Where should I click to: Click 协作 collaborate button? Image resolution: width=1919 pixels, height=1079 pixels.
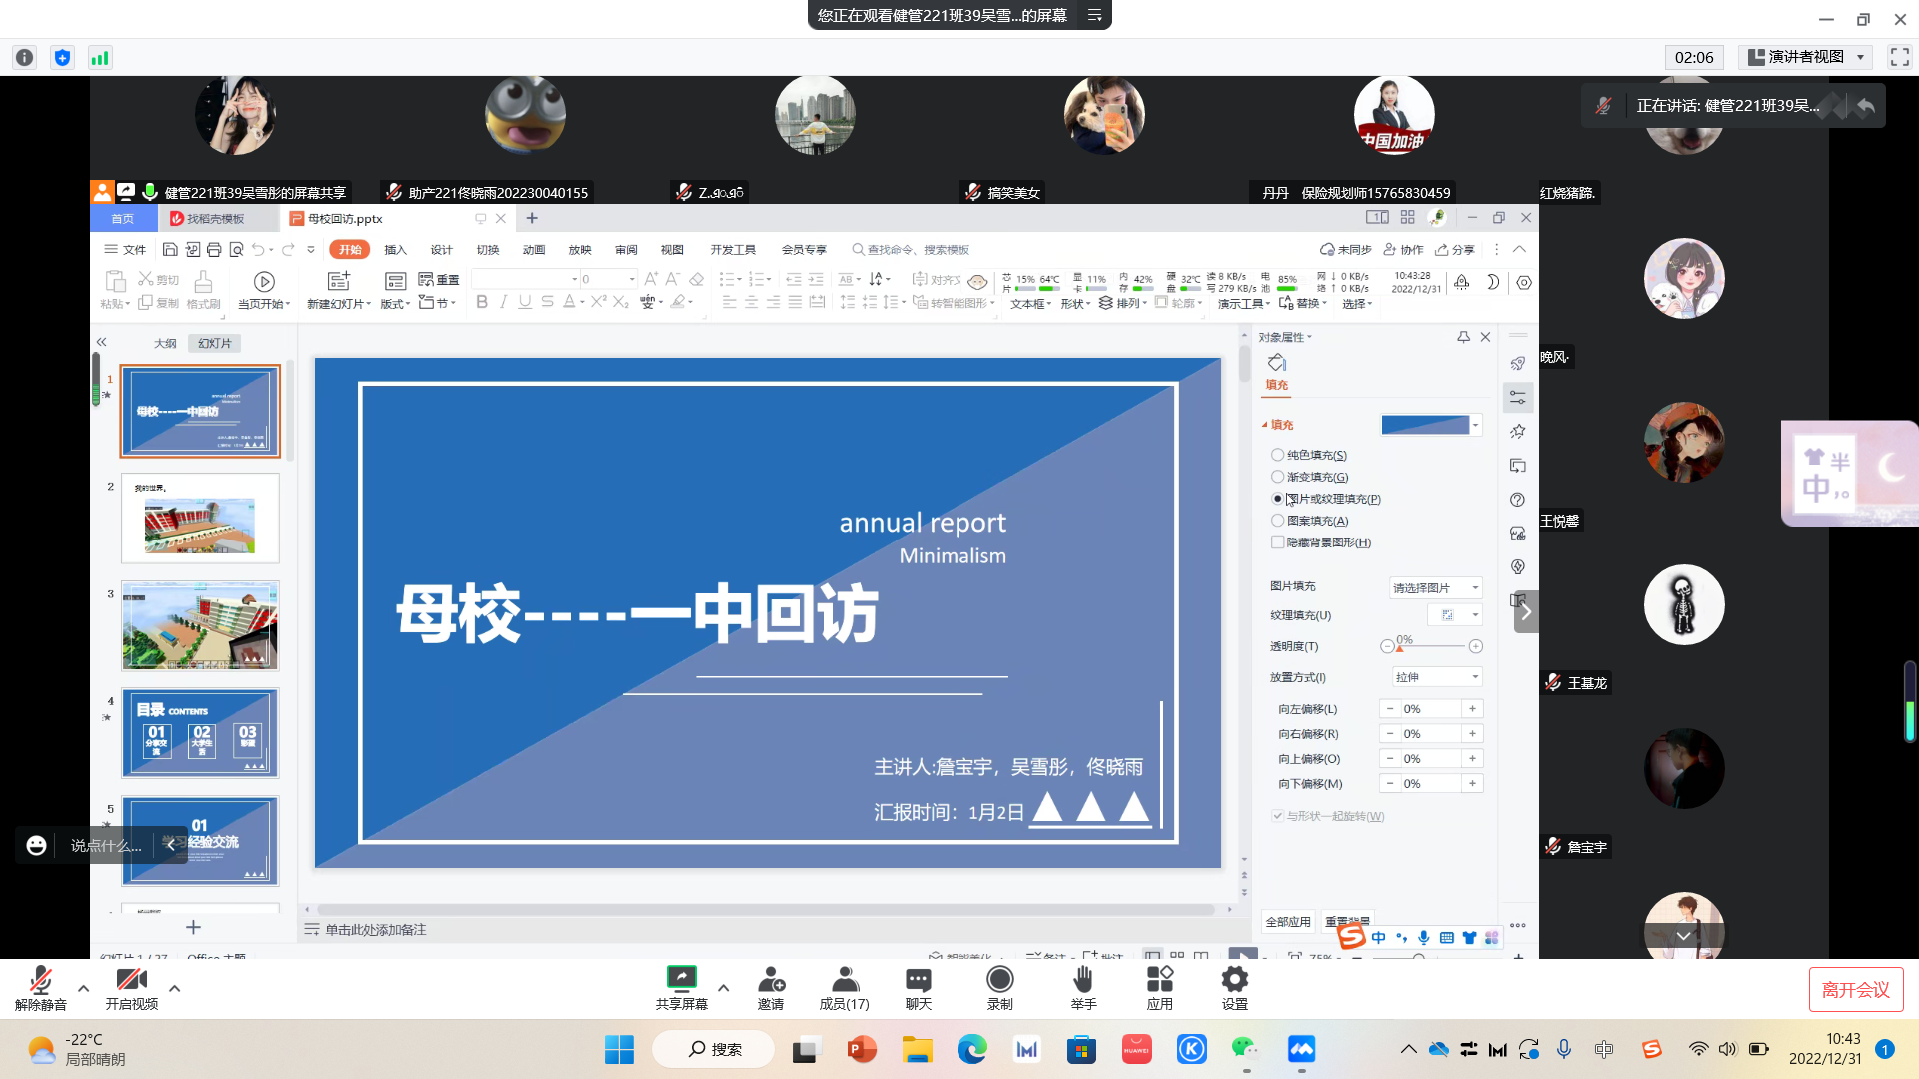tap(1403, 250)
